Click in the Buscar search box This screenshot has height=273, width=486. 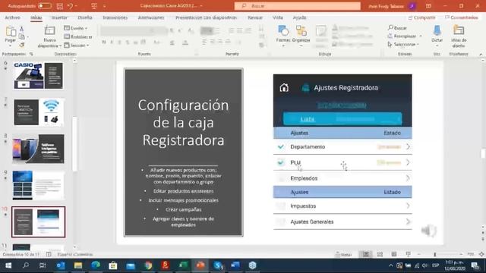297,6
